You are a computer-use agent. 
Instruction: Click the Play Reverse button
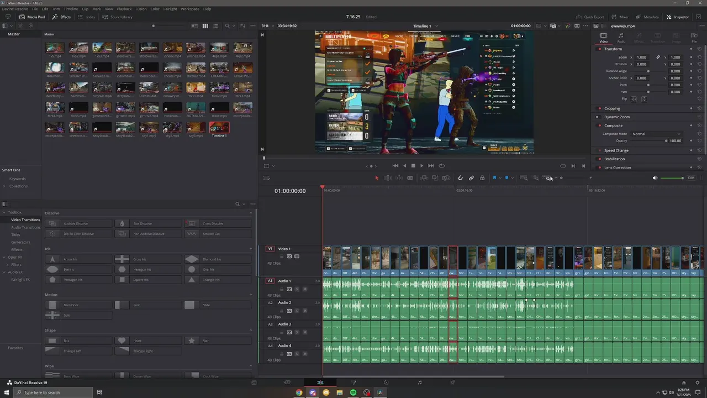point(404,166)
